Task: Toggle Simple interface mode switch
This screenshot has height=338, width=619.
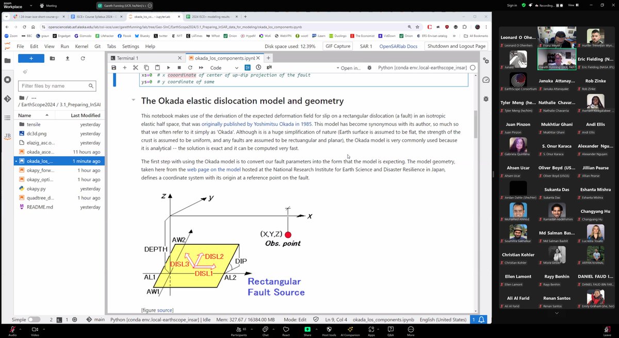Action: coord(34,319)
